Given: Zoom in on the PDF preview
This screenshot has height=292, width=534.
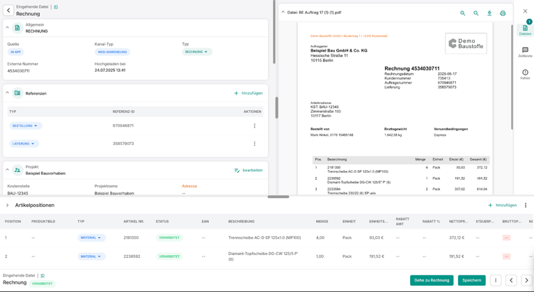Looking at the screenshot, I should (x=462, y=13).
